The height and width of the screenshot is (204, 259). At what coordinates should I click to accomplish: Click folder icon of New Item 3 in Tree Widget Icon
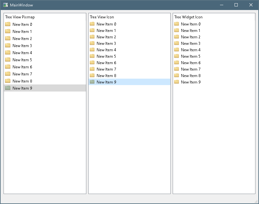(x=177, y=43)
